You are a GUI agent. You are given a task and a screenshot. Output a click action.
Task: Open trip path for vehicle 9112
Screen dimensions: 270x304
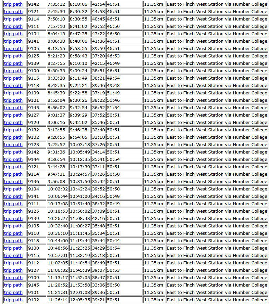pos(13,263)
